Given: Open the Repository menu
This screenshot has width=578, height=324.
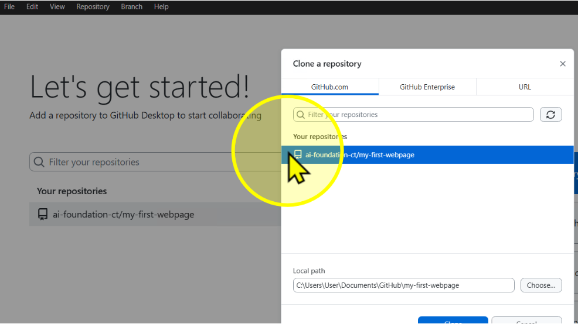Looking at the screenshot, I should coord(93,6).
